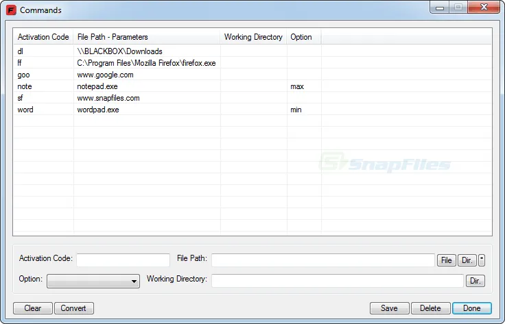
Task: Select the 'dl' activation code row
Action: click(21, 51)
